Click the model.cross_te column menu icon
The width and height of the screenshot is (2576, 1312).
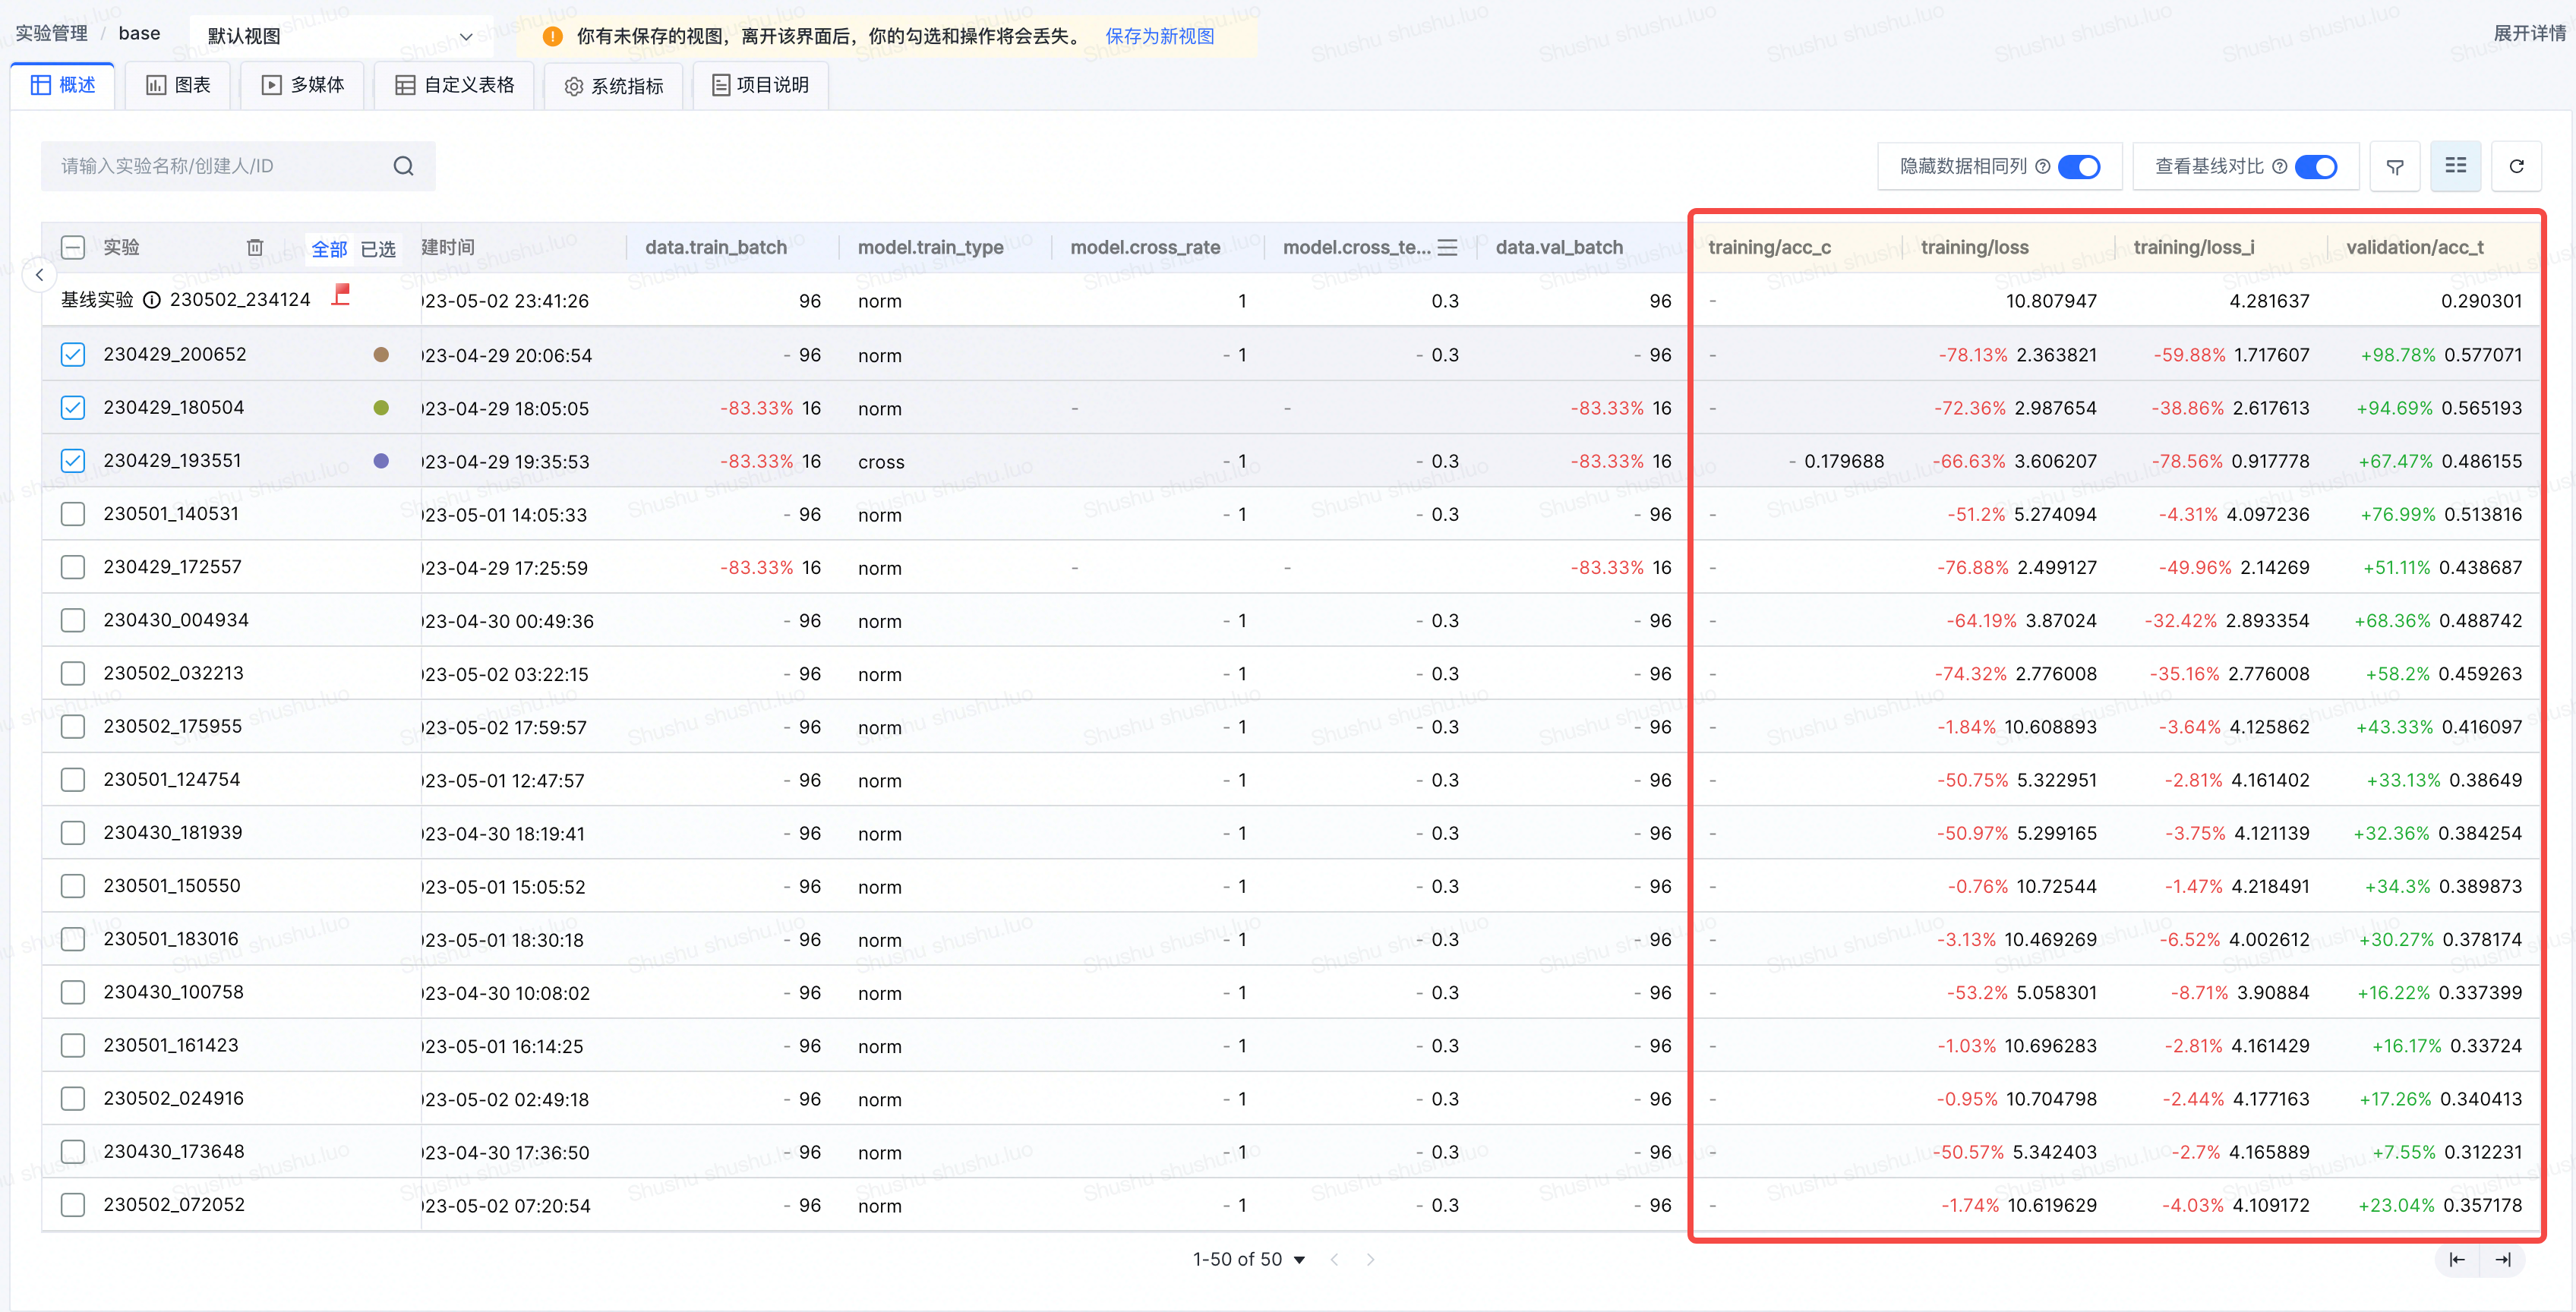pos(1447,248)
